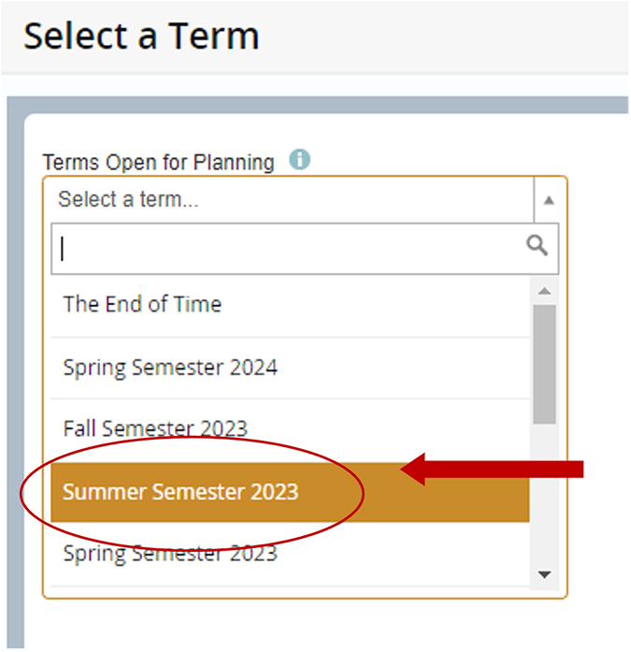Image resolution: width=631 pixels, height=652 pixels.
Task: Pick Fall Semester 2023 option
Action: [155, 428]
